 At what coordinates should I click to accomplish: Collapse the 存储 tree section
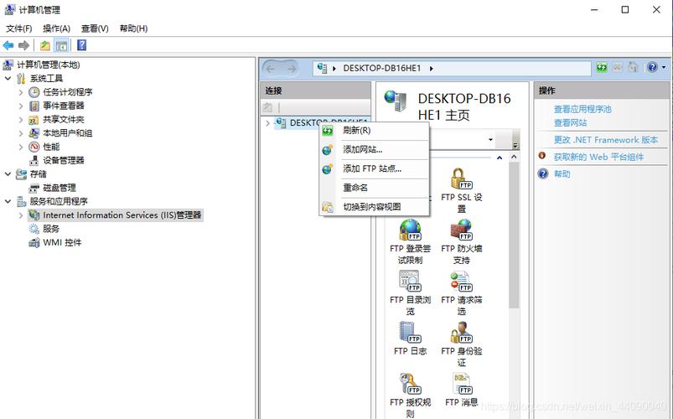click(8, 174)
